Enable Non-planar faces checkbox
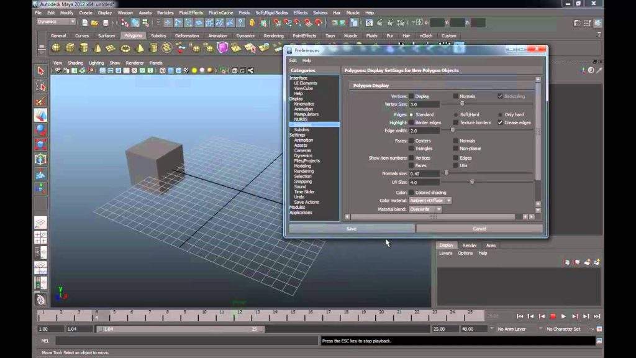The height and width of the screenshot is (358, 636). click(x=455, y=149)
